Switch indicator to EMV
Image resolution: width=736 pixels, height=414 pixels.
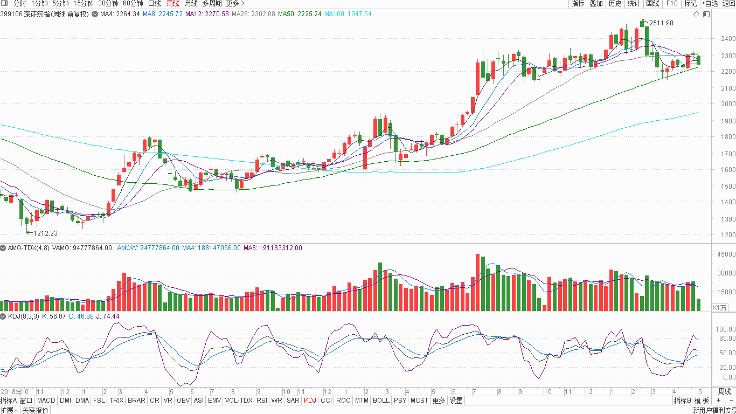[214, 401]
